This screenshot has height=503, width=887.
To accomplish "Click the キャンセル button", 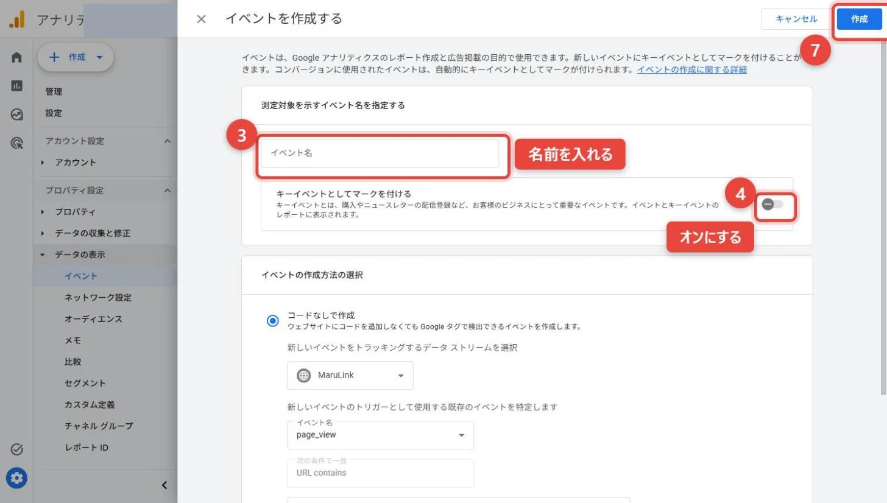I will click(796, 19).
